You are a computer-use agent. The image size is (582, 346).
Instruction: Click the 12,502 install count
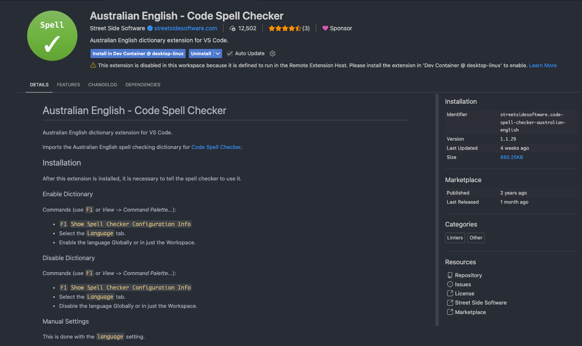(247, 28)
